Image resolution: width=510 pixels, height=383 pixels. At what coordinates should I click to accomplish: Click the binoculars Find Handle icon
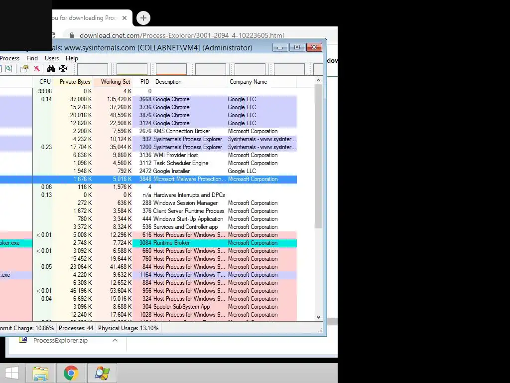(x=51, y=69)
